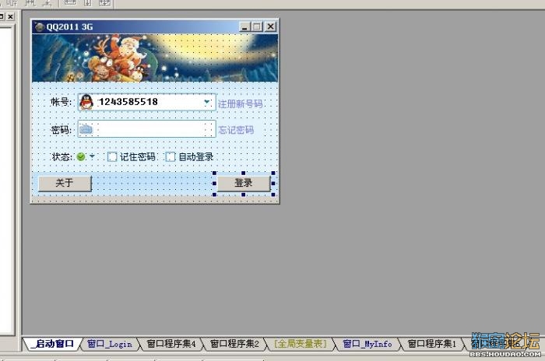Minimize the QQ2011 3G window
This screenshot has width=545, height=361.
point(245,26)
